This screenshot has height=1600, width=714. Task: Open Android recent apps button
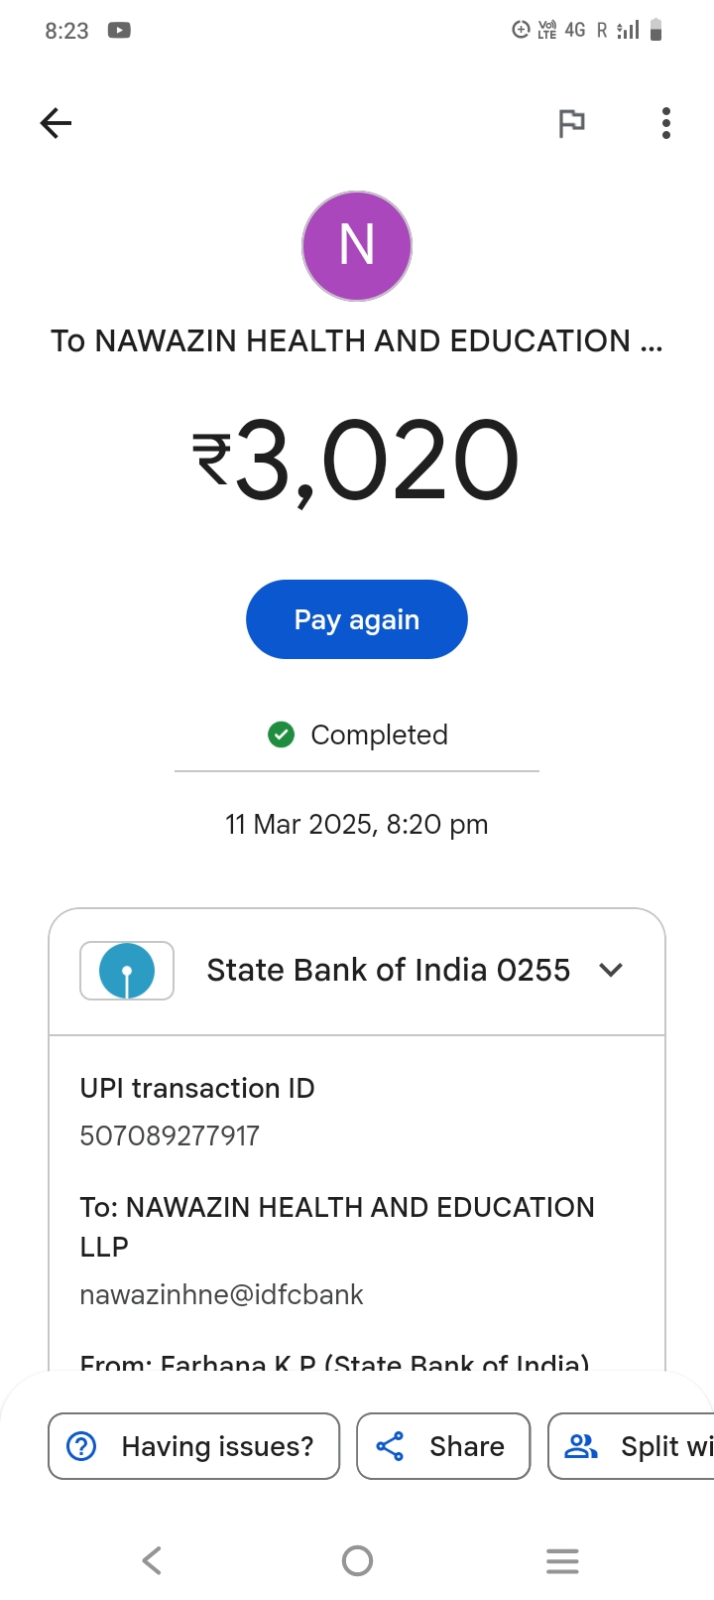click(x=562, y=1561)
